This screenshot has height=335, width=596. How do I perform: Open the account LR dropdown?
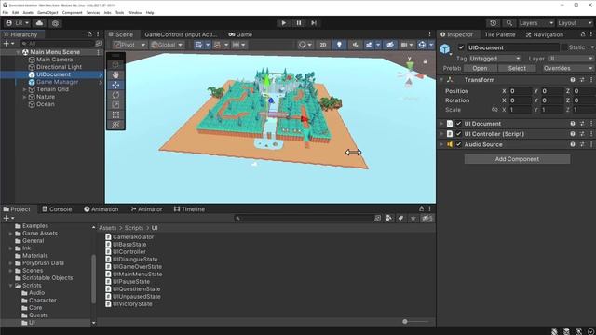pyautogui.click(x=18, y=23)
